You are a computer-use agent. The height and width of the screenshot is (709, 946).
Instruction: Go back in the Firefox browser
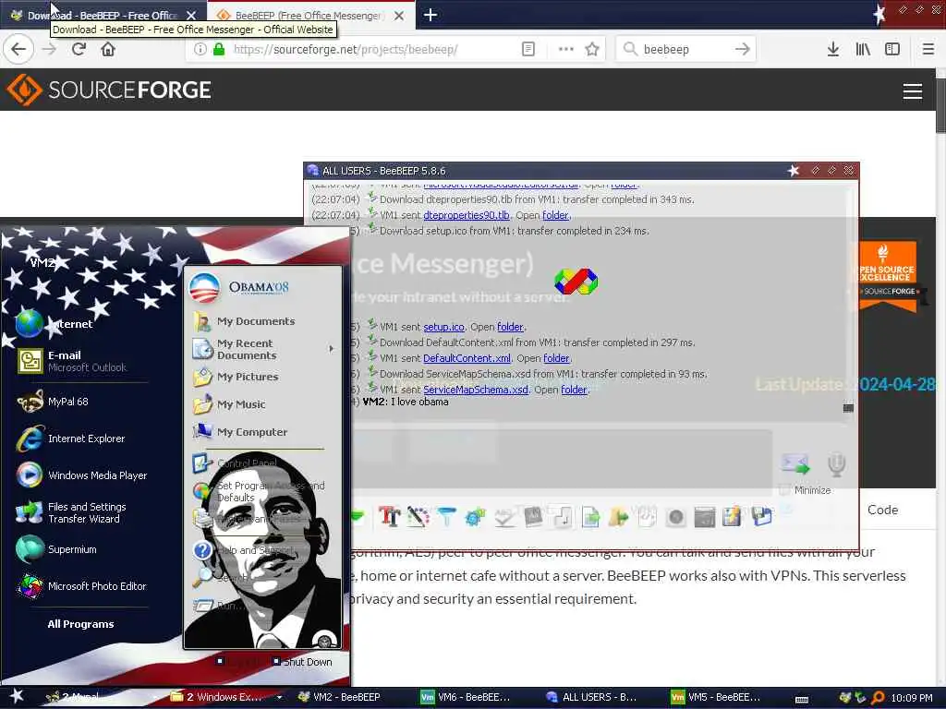[x=18, y=49]
